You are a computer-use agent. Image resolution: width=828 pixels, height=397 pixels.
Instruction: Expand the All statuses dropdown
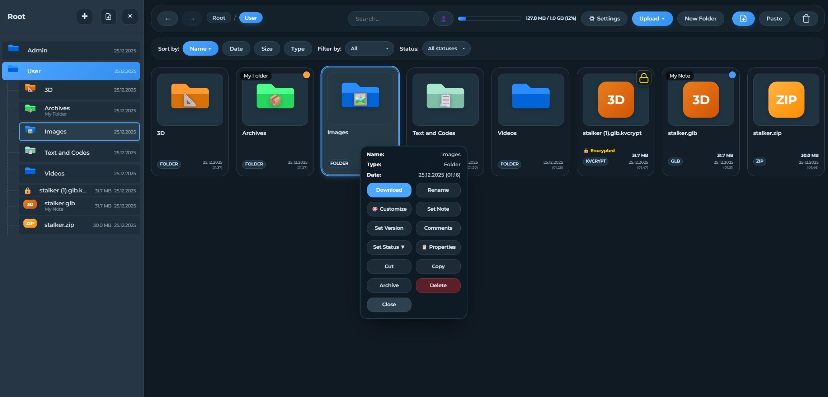446,48
